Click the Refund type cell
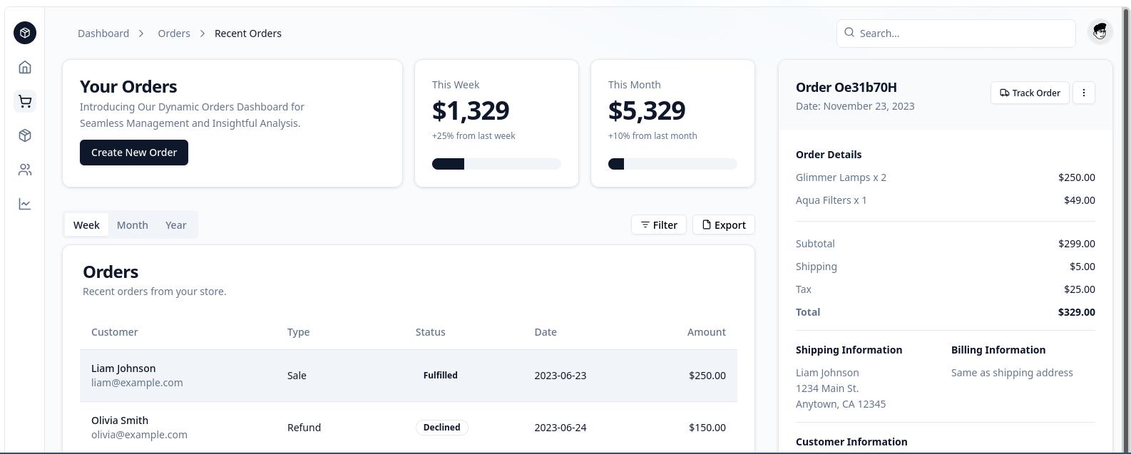The image size is (1131, 454). 304,428
